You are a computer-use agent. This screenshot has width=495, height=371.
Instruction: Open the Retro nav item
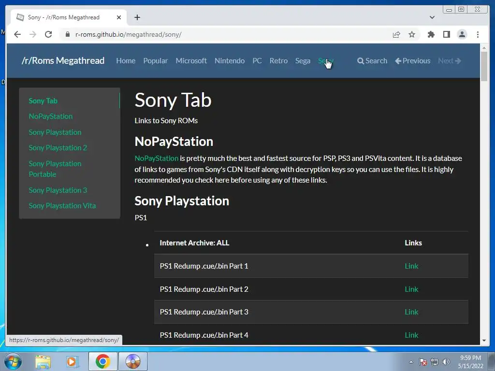(x=278, y=61)
